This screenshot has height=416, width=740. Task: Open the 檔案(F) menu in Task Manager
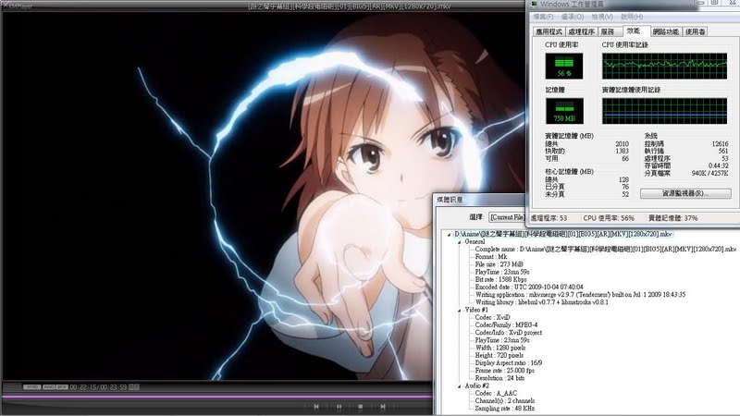543,17
